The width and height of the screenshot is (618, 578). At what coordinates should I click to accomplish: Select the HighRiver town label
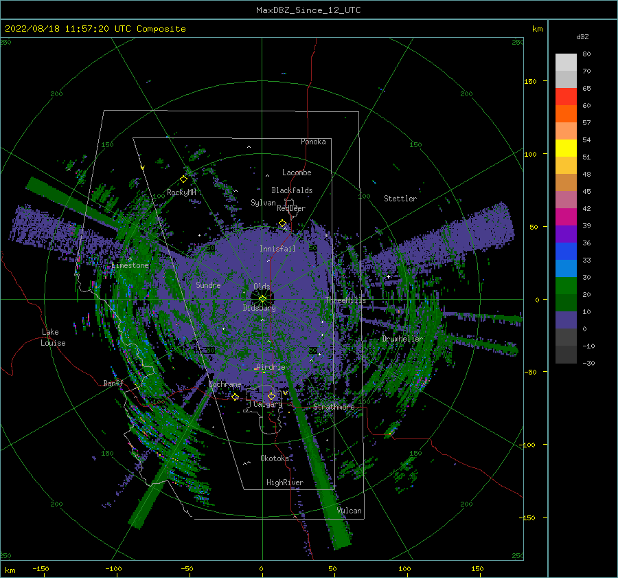coord(285,482)
